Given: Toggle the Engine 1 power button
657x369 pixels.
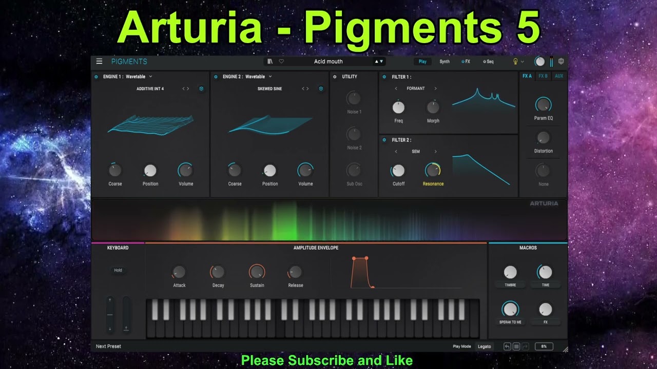Looking at the screenshot, I should (96, 77).
